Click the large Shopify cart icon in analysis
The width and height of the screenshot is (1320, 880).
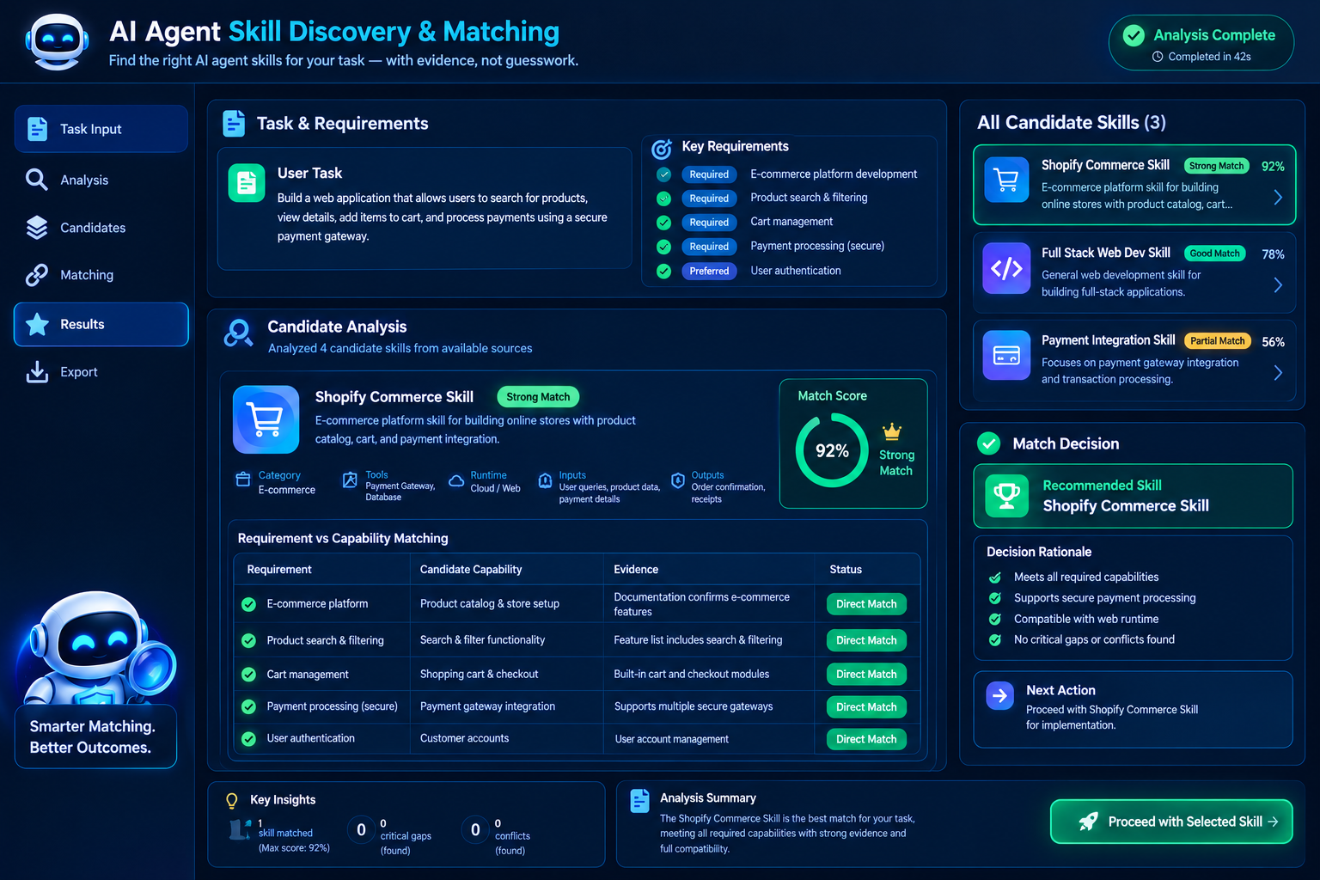[x=266, y=419]
